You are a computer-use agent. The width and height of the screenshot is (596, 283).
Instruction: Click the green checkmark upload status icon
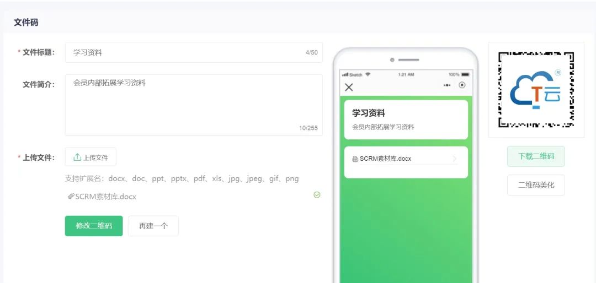[x=317, y=195]
